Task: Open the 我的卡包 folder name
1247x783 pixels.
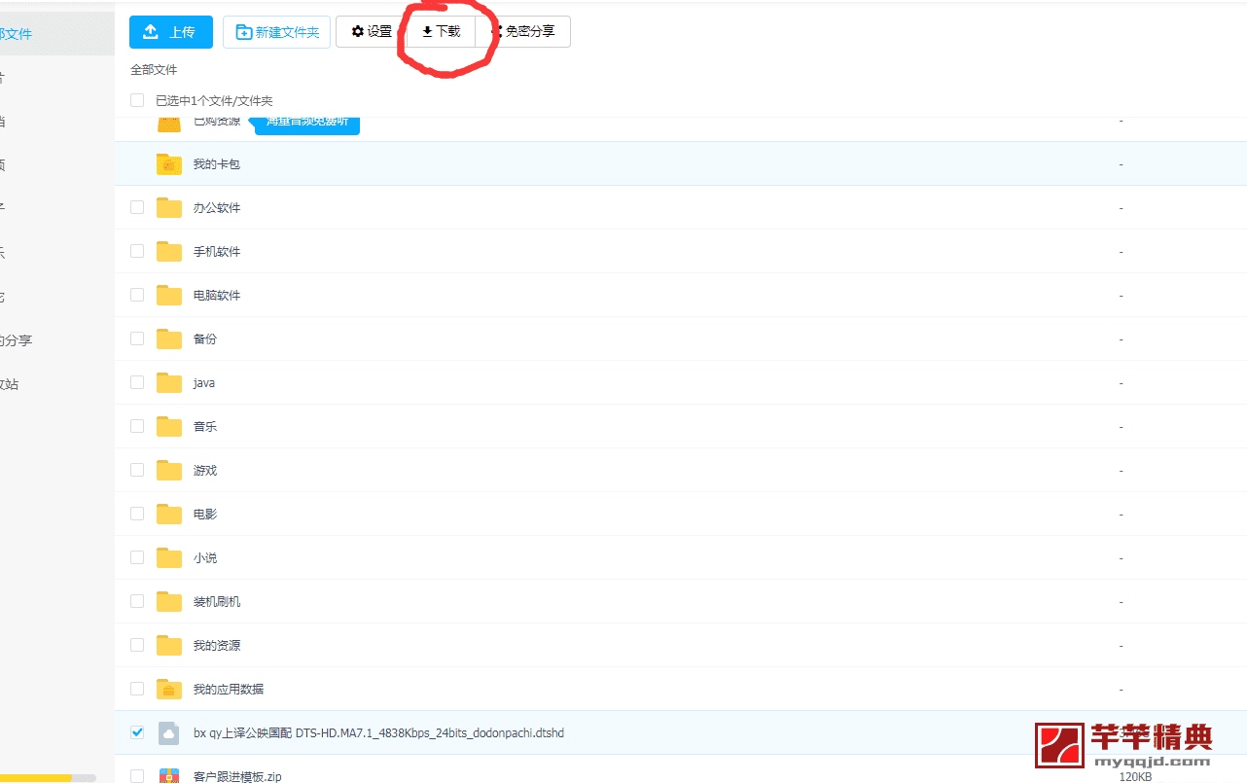Action: pos(216,164)
